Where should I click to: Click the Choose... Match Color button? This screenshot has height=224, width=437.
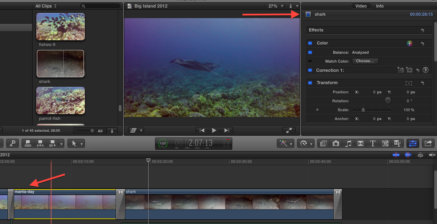click(x=365, y=61)
